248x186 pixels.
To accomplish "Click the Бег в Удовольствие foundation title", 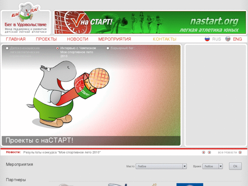I will pos(26,25).
